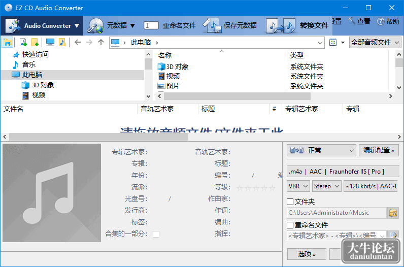Open the 查看 menu
The image size is (404, 267).
point(359,21)
